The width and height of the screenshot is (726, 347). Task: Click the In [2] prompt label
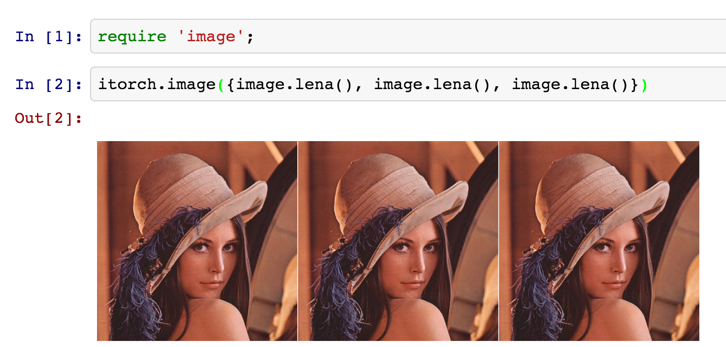tap(49, 84)
